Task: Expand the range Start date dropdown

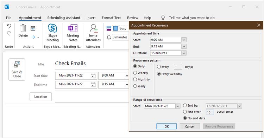Action: pyautogui.click(x=178, y=106)
